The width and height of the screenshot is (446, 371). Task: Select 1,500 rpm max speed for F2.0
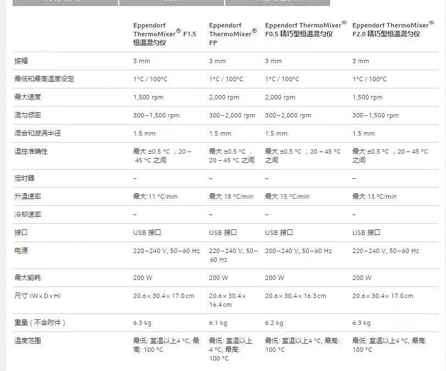coord(367,97)
